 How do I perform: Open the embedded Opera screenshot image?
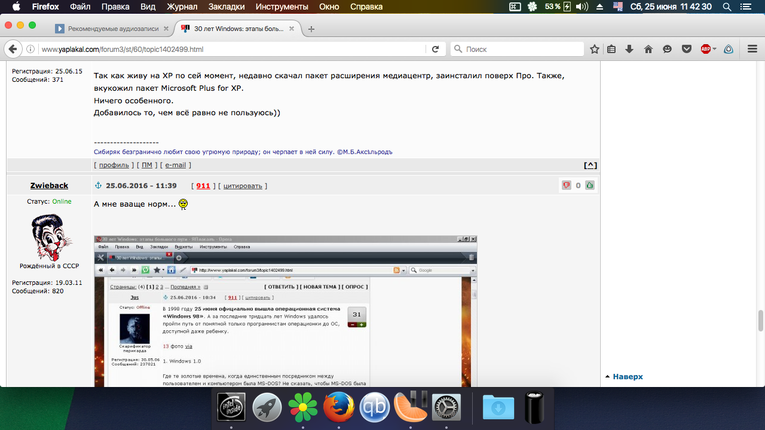[x=286, y=311]
